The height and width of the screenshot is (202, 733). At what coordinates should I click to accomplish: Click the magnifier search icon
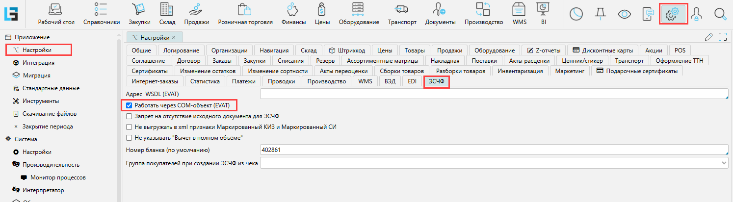pos(720,14)
